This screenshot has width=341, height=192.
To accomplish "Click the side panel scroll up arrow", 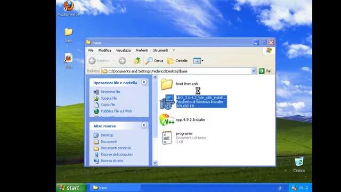I will (155, 77).
